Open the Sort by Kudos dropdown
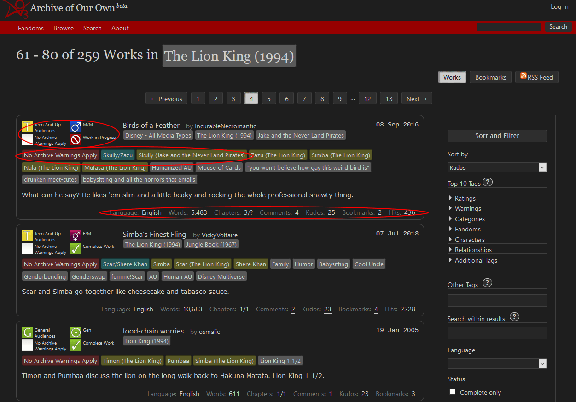This screenshot has width=576, height=402. coord(497,167)
